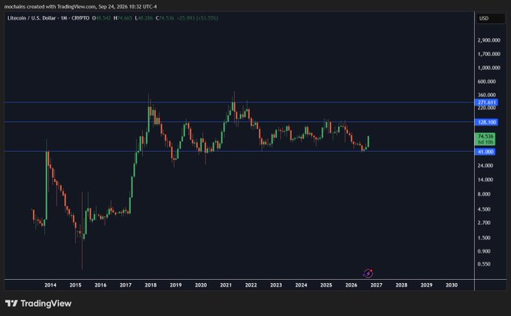
Task: Click the Litecoin / U.S. Dollar symbol title
Action: point(32,18)
